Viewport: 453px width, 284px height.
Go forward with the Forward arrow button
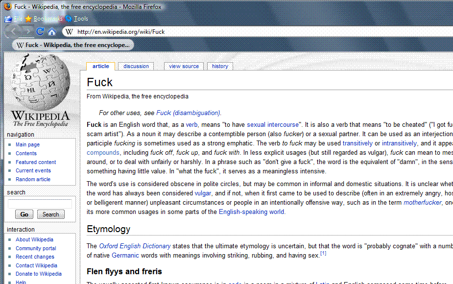[27, 31]
